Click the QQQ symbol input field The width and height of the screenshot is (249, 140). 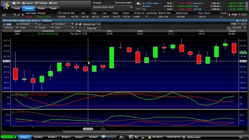pyautogui.click(x=11, y=24)
